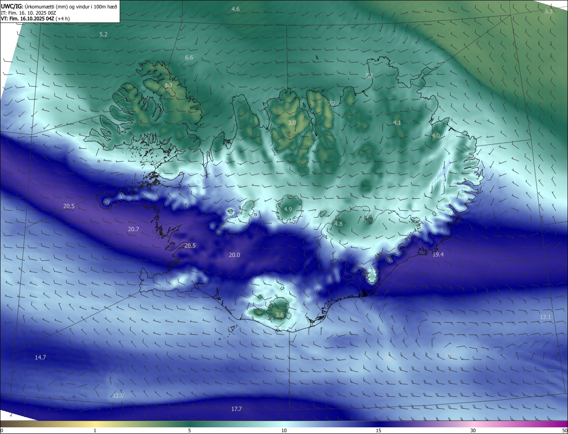The image size is (568, 434).
Task: Click the 17.7 value on the map
Action: (x=237, y=409)
